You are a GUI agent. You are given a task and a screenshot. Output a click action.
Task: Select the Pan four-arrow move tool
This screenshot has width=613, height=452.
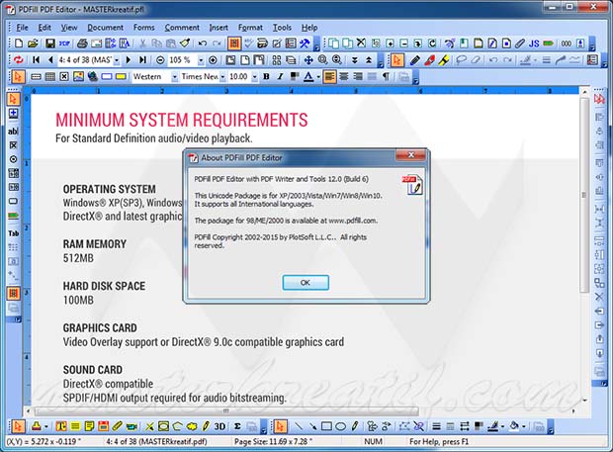308,59
